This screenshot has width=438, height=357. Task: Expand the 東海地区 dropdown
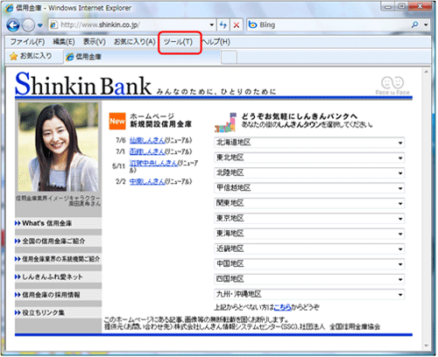(x=309, y=234)
